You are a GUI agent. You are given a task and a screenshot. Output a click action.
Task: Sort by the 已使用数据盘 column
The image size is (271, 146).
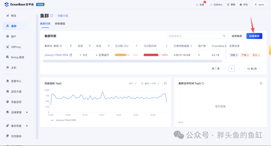click(191, 46)
